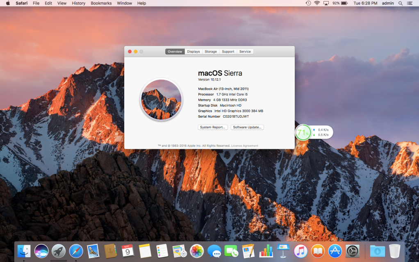
Task: Open Contacts address book in Dock
Action: [110, 251]
